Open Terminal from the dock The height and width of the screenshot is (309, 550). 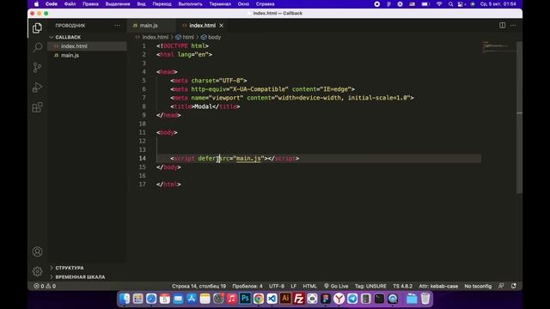click(x=379, y=299)
